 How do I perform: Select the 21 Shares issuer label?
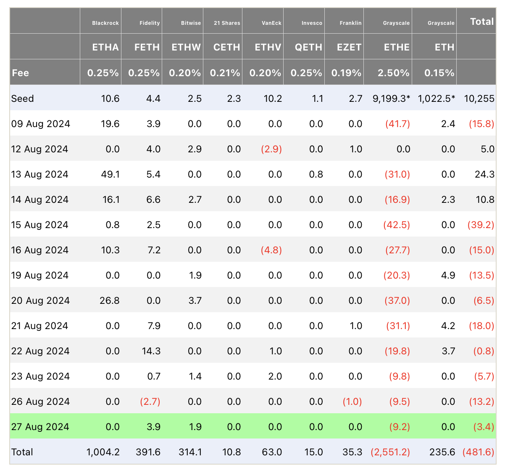(x=227, y=23)
